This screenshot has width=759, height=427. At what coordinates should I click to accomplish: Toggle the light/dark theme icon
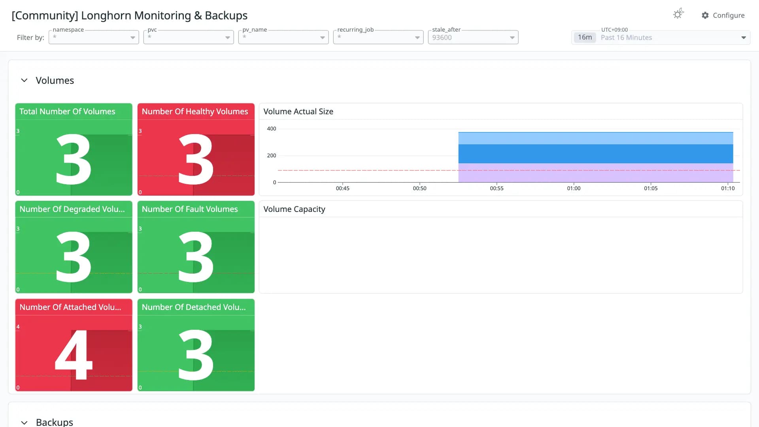[x=678, y=14]
